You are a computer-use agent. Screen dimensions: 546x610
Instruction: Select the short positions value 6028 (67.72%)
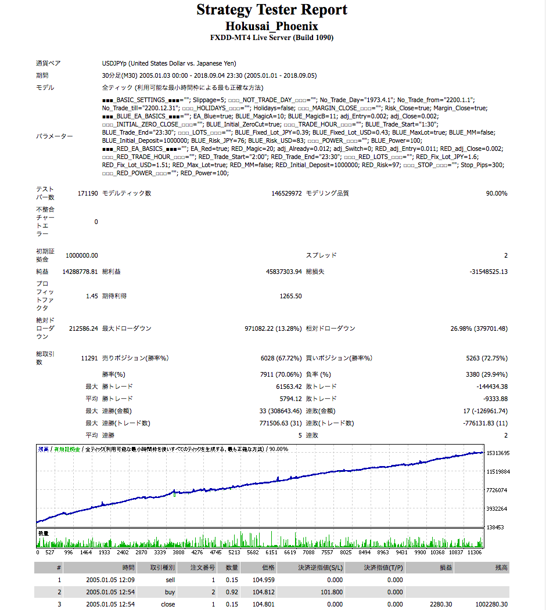pos(281,358)
